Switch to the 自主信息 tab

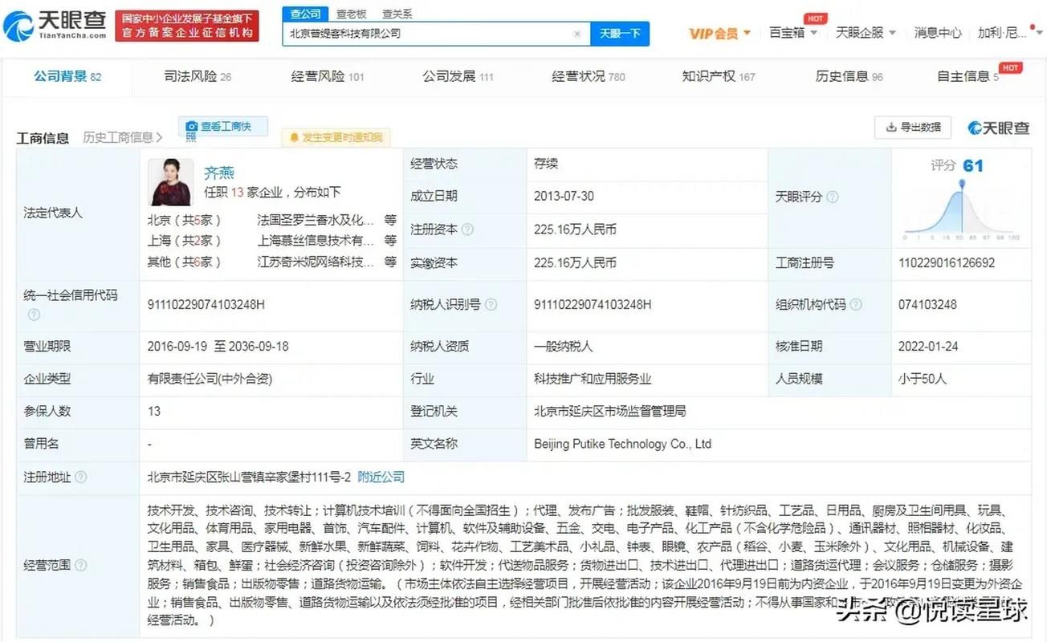pyautogui.click(x=968, y=76)
